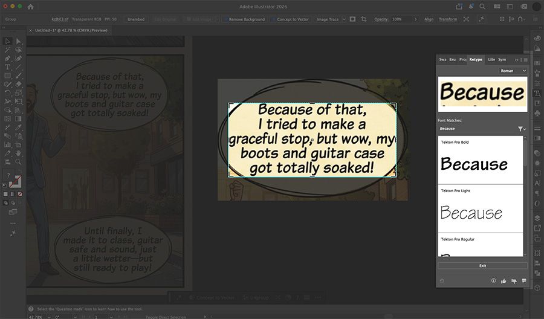Select the Rectangle tool

click(x=7, y=76)
